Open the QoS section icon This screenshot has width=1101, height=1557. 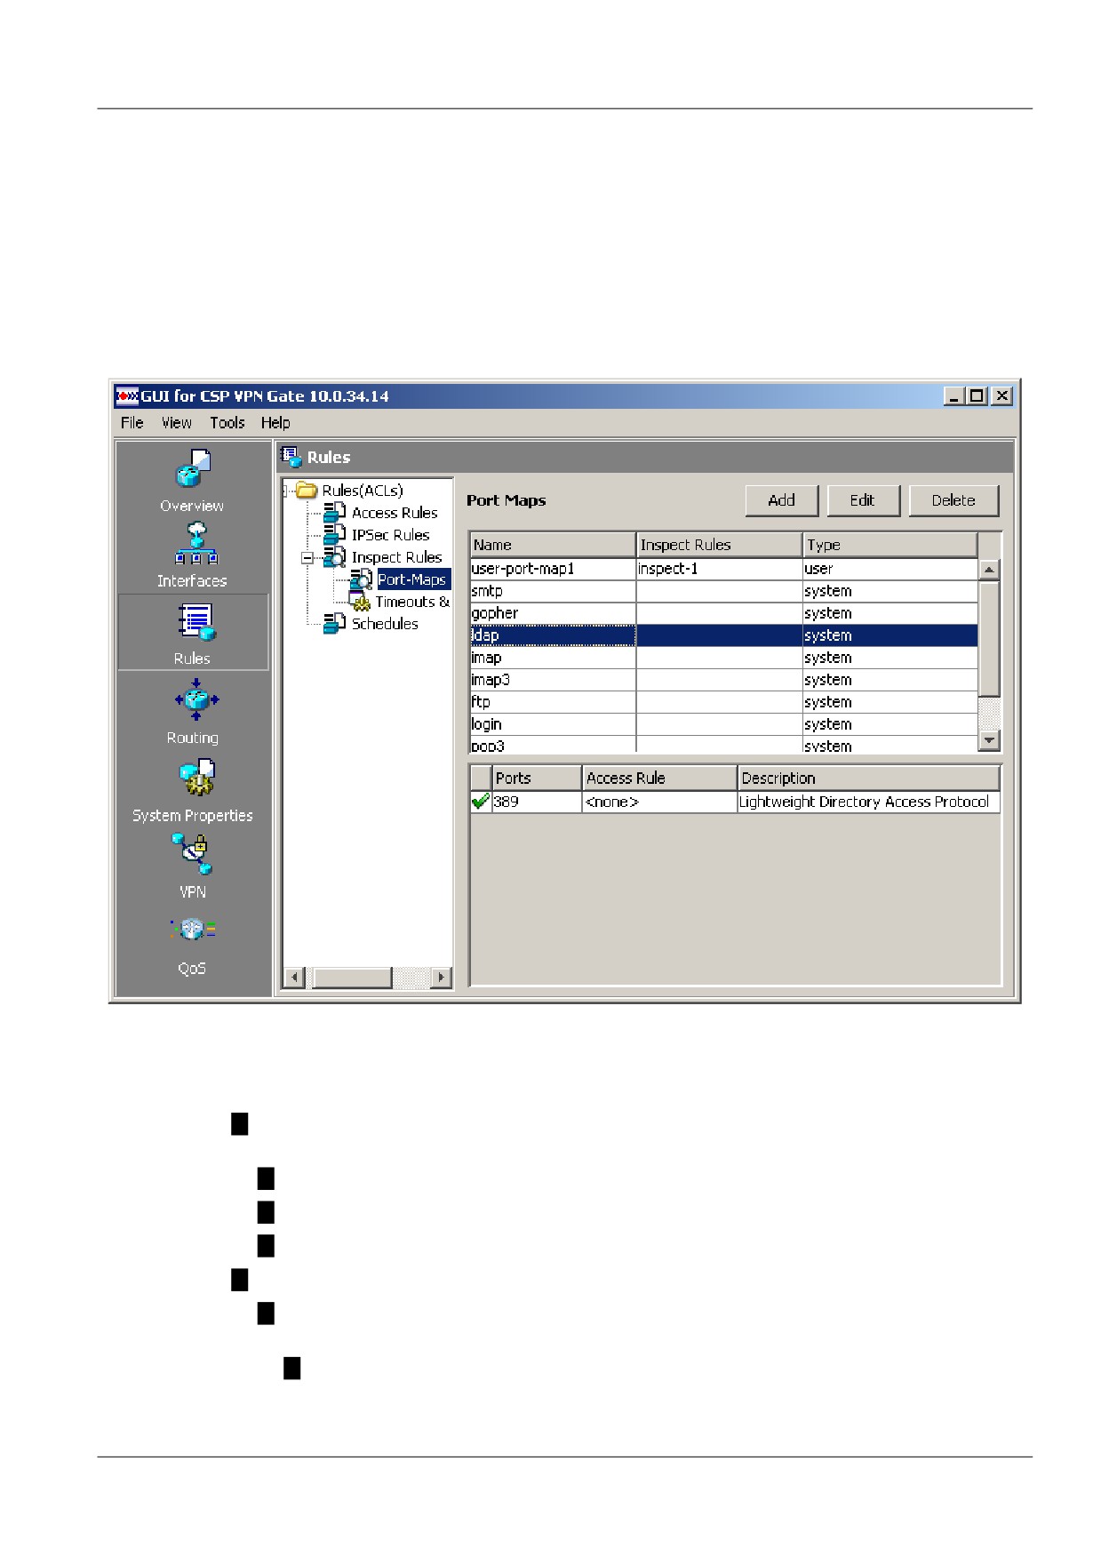point(194,930)
